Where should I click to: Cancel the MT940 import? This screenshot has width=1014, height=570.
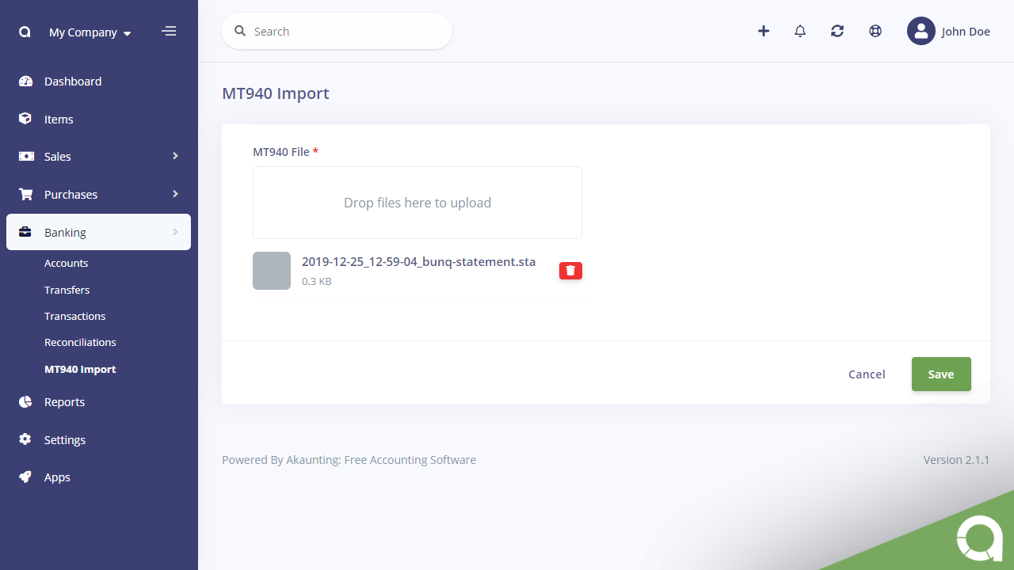click(867, 374)
